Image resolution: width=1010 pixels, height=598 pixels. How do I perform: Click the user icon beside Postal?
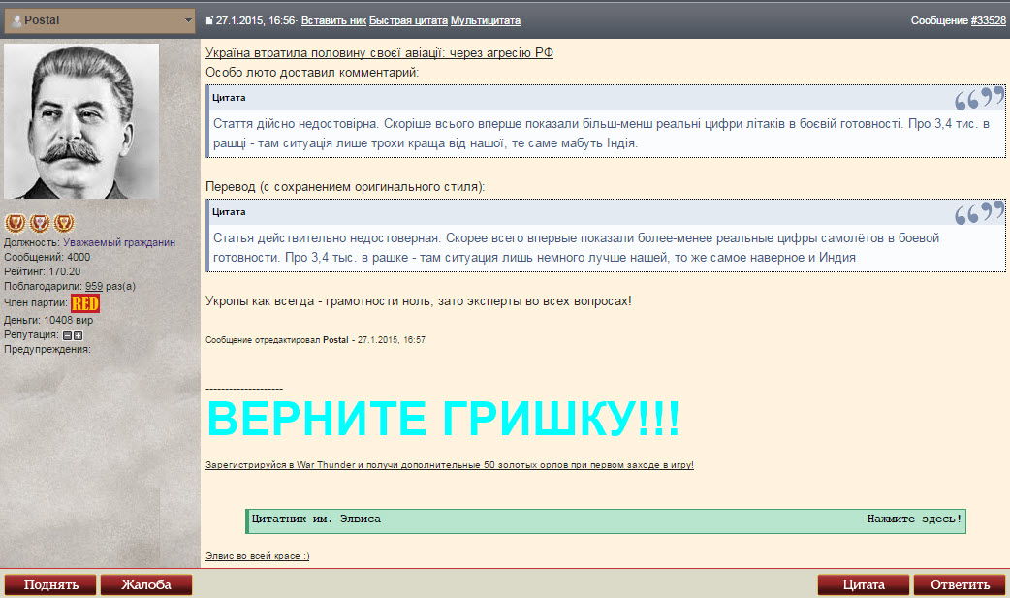16,20
